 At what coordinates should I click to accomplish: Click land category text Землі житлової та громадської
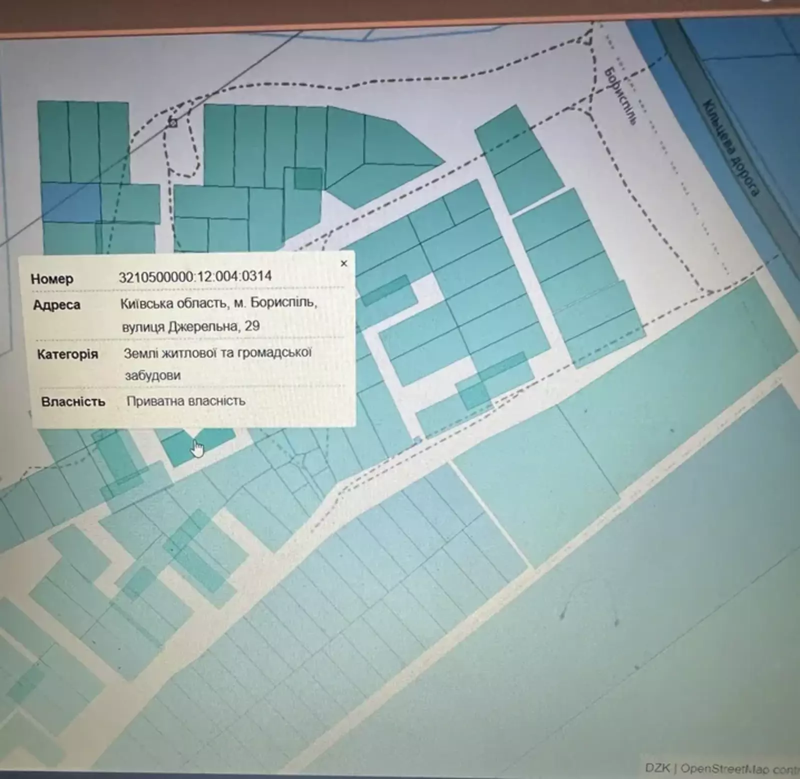[217, 353]
